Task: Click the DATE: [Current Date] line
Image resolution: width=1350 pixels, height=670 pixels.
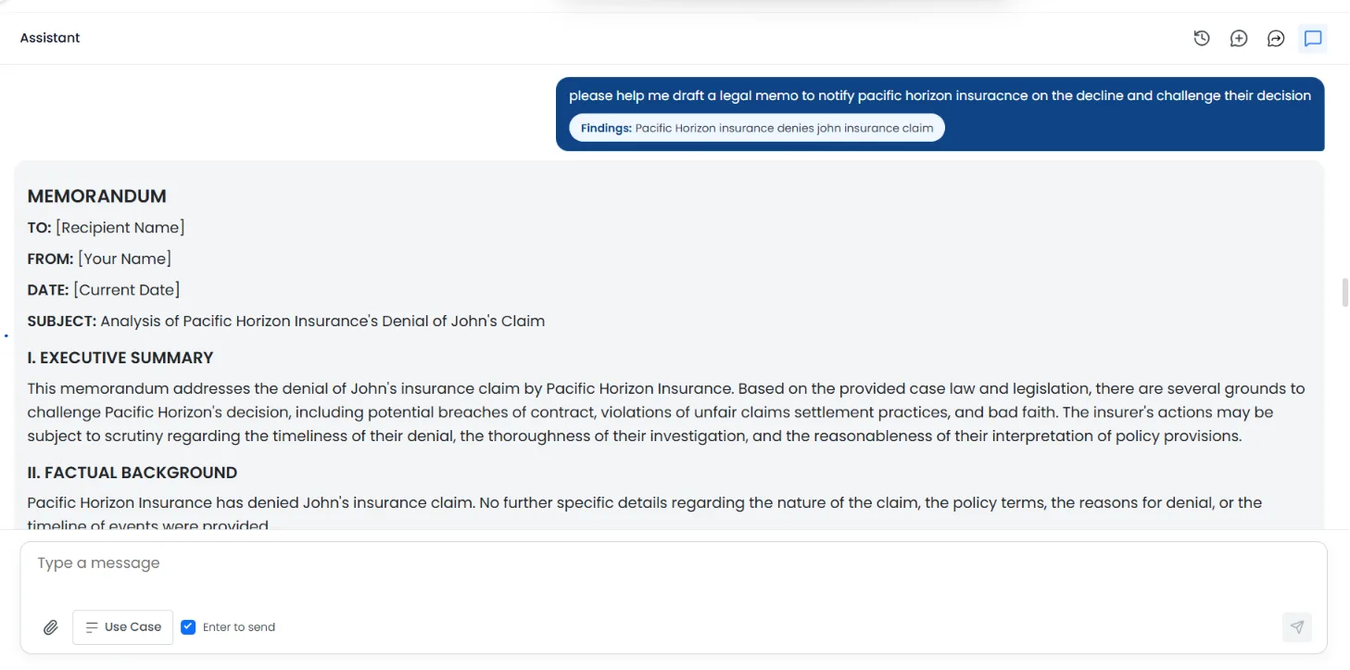Action: click(104, 290)
